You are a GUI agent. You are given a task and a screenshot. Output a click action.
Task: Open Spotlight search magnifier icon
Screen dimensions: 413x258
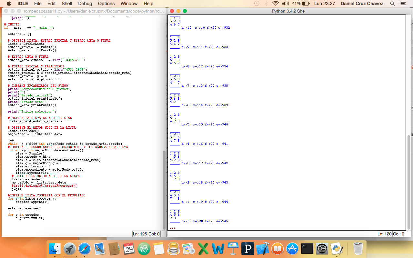[393, 4]
